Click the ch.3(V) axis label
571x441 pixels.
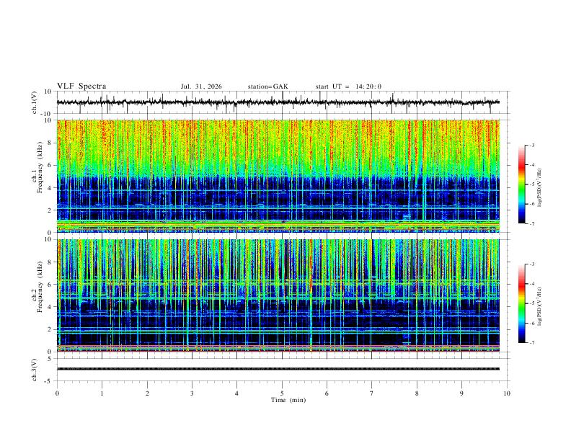pyautogui.click(x=34, y=370)
